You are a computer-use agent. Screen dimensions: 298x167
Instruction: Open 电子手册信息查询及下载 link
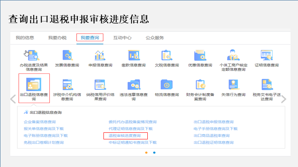(216, 129)
